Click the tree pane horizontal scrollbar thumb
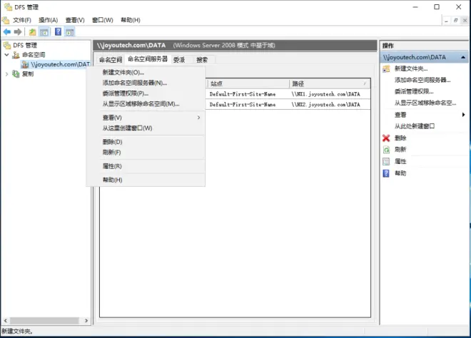This screenshot has width=471, height=338. click(44, 321)
